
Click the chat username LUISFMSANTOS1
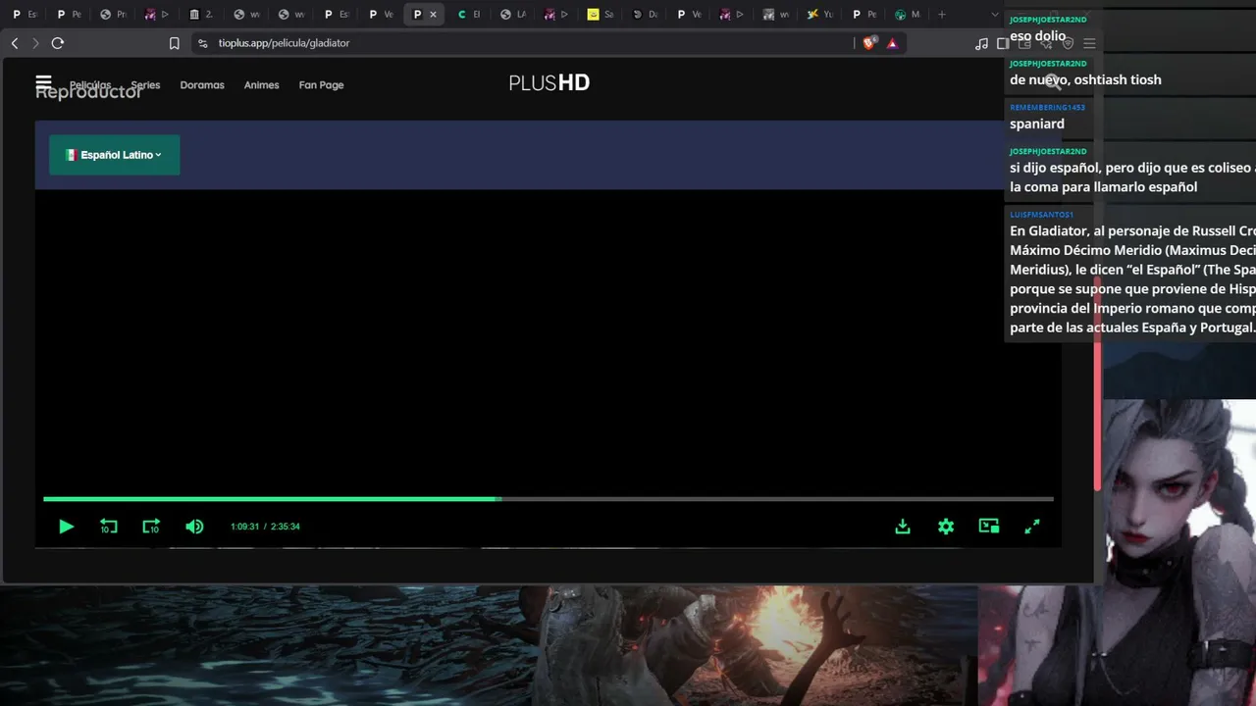(x=1041, y=214)
